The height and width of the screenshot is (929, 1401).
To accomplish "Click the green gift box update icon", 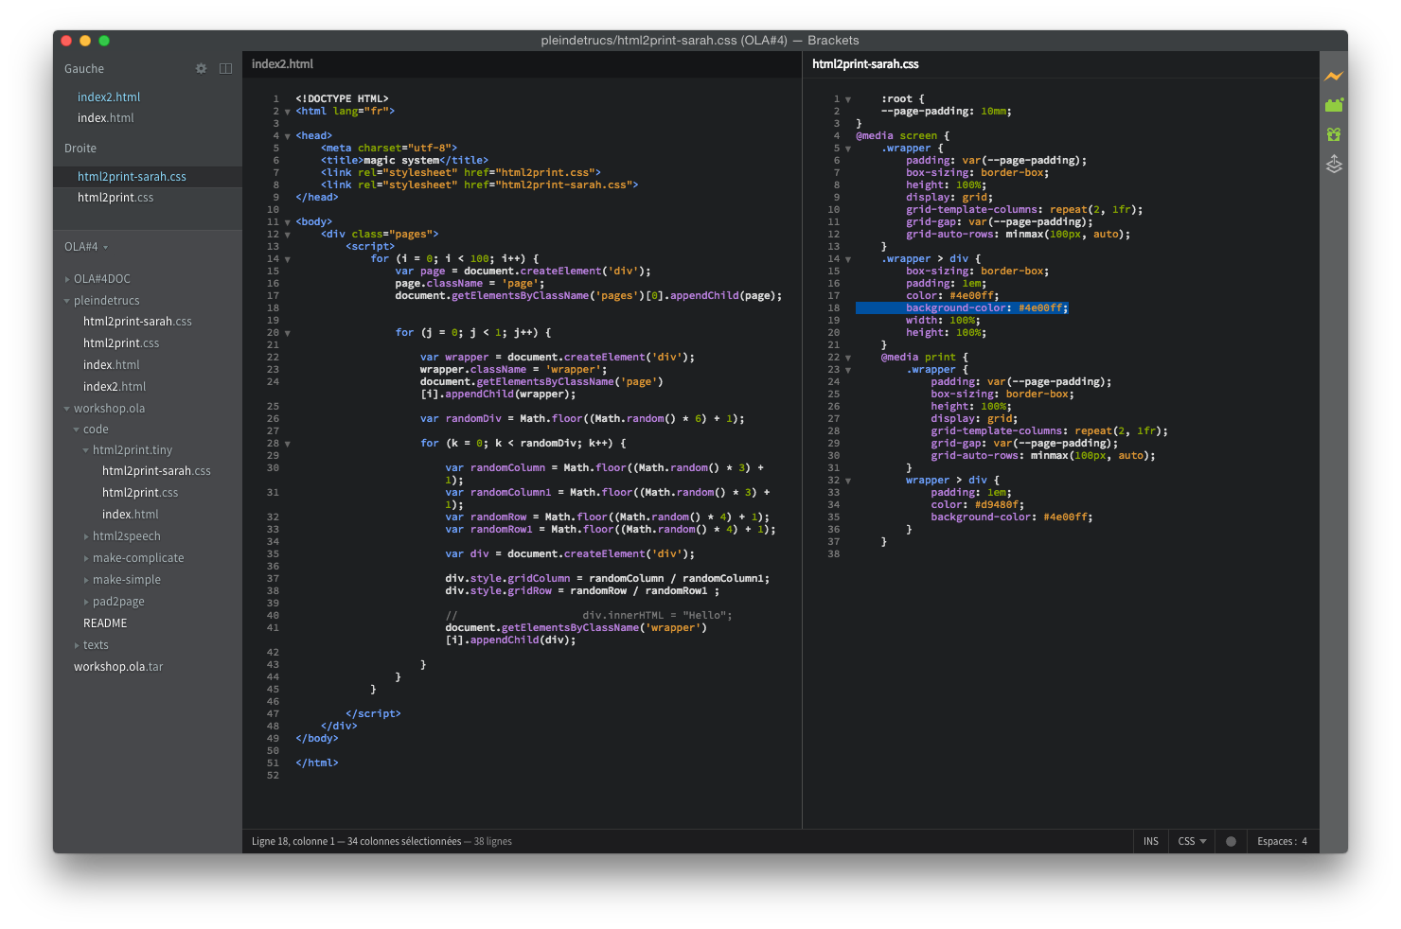I will click(x=1334, y=134).
